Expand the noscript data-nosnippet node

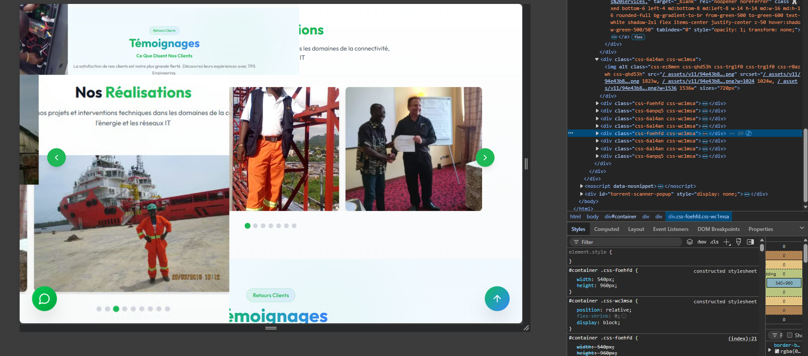582,186
